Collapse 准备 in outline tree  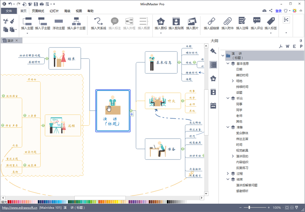tap(228, 127)
